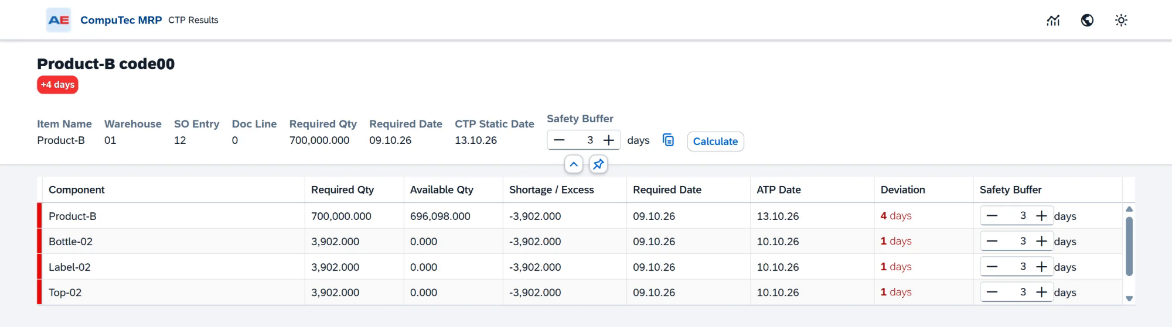1172x327 pixels.
Task: Decrease Product-B row safety buffer
Action: tap(992, 216)
